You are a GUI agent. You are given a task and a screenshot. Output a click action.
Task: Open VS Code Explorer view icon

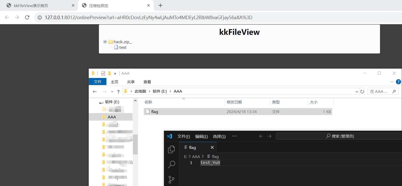tap(171, 149)
